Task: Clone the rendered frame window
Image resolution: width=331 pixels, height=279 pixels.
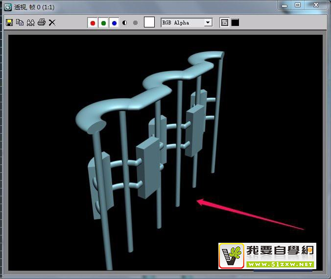Action: 31,23
